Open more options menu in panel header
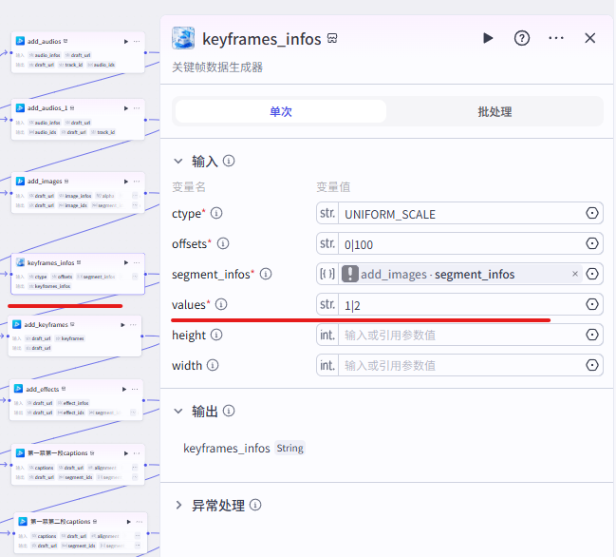 [556, 38]
